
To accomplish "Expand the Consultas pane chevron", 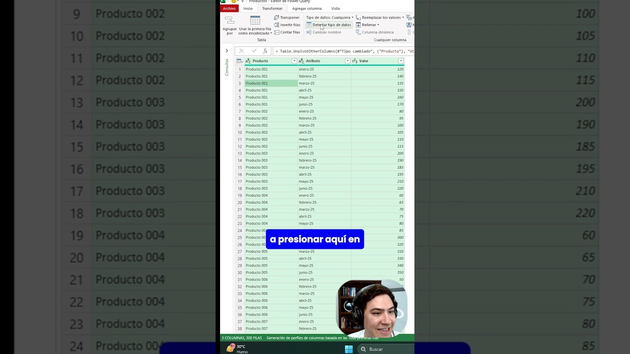I will click(x=227, y=51).
